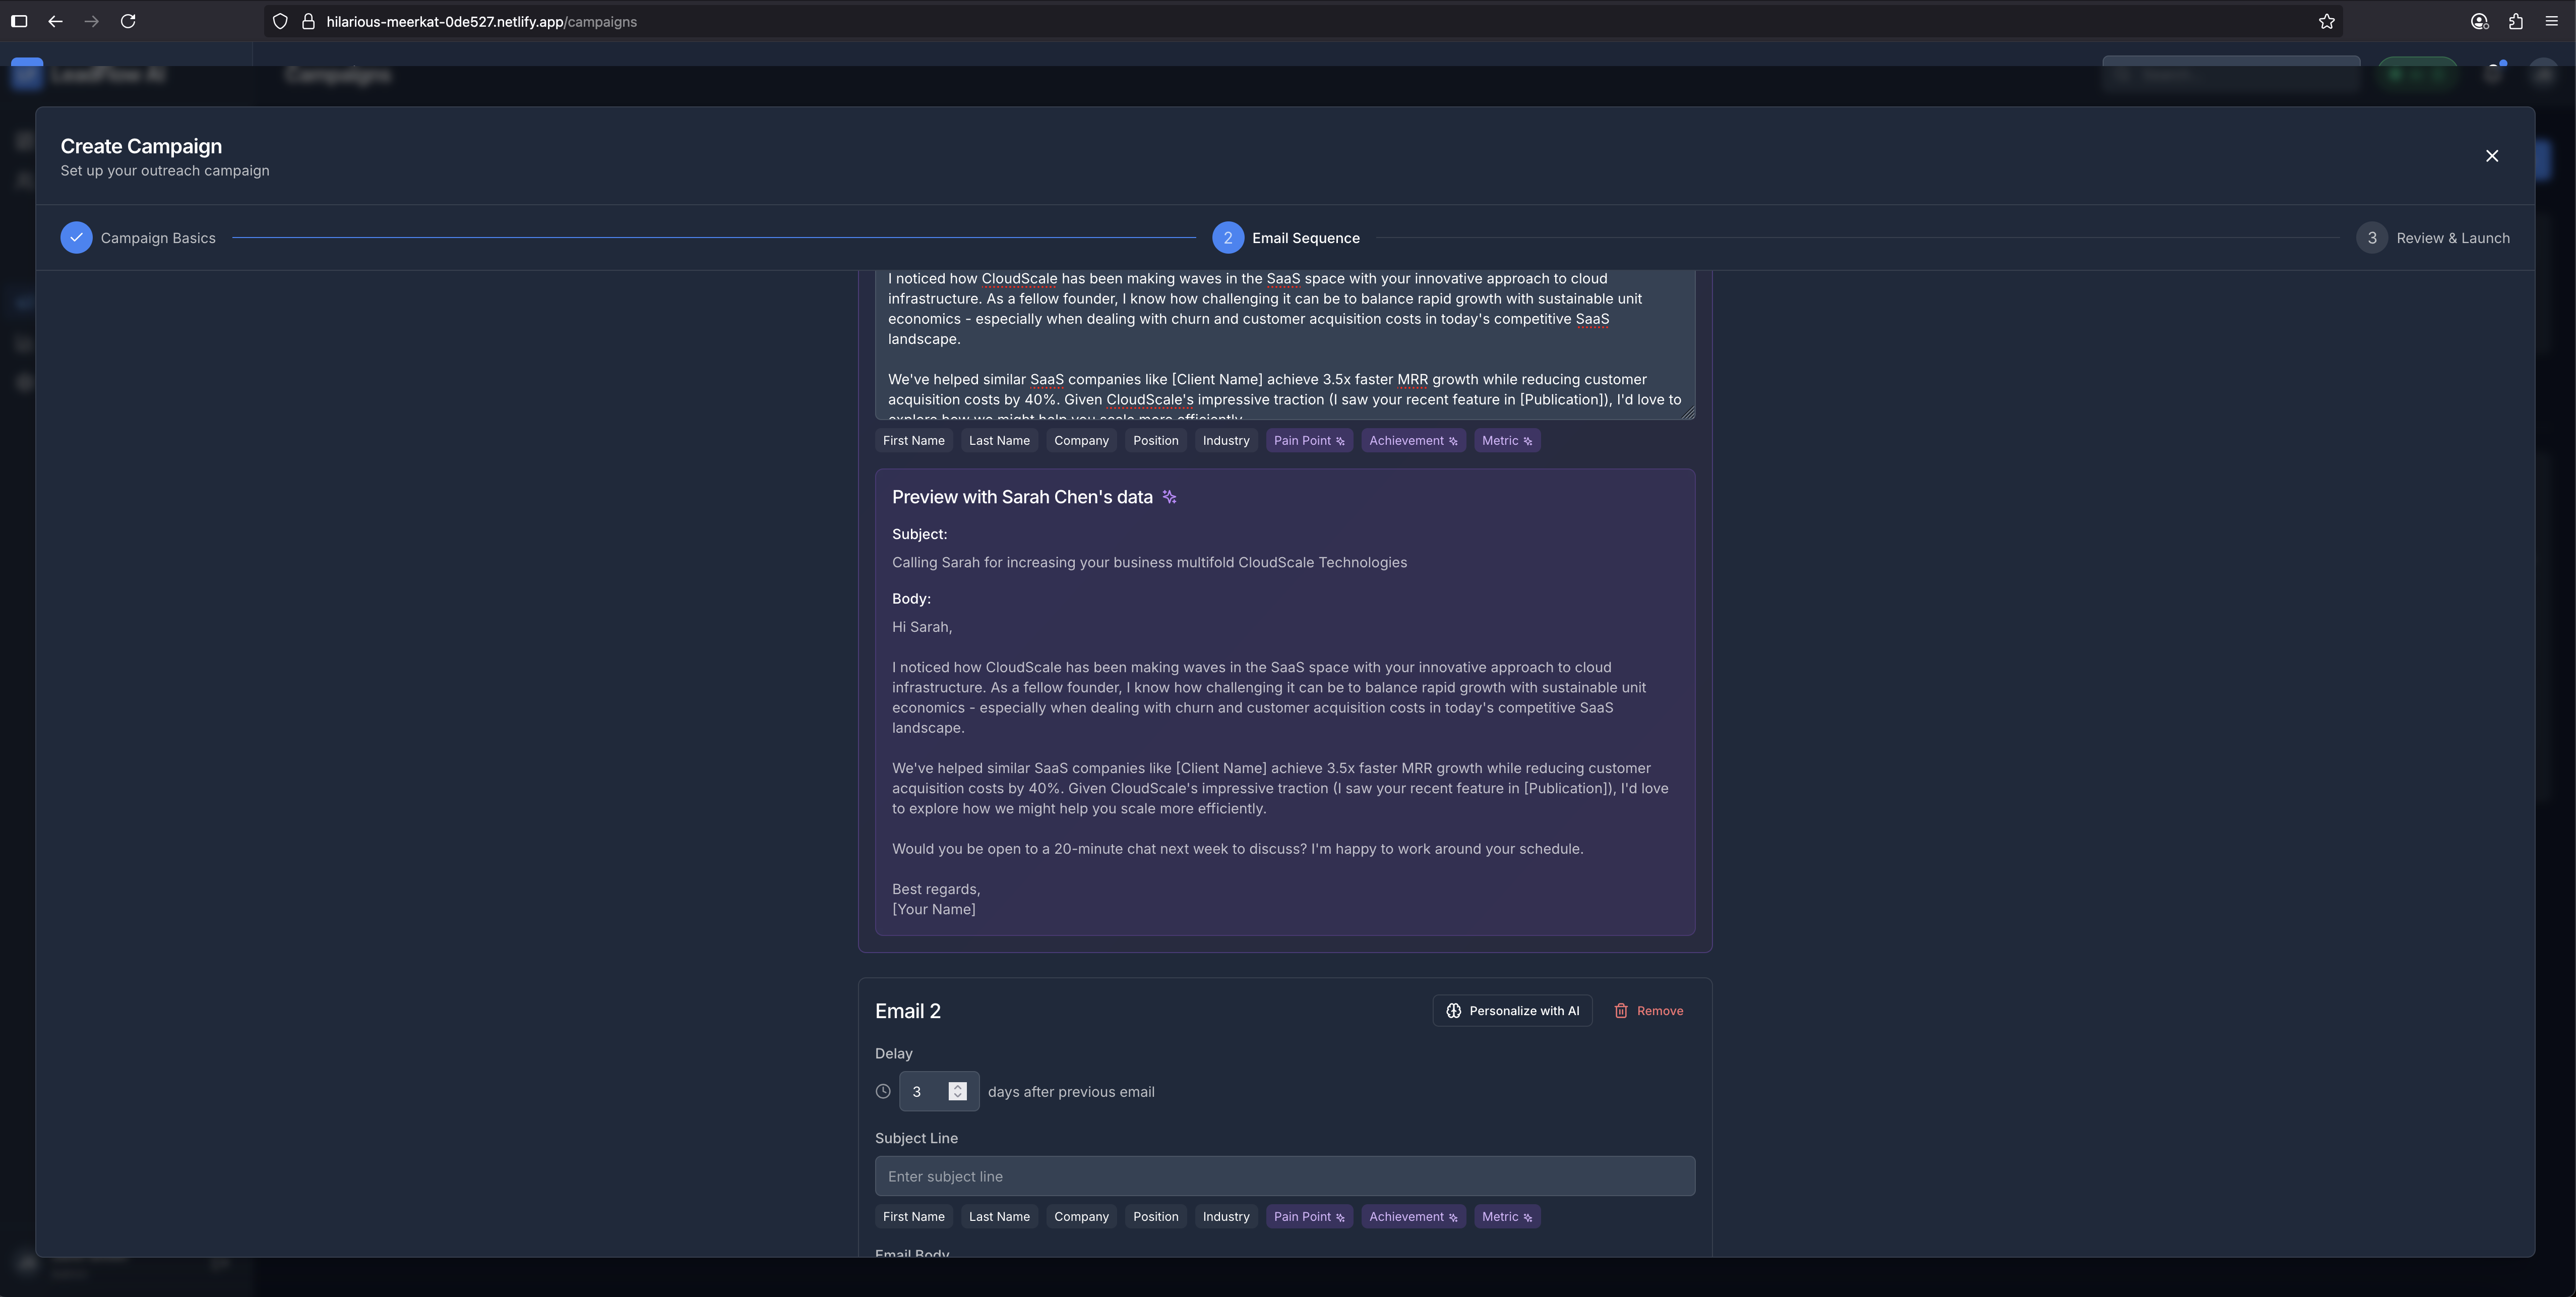Open the browser hamburger menu
The height and width of the screenshot is (1297, 2576).
coord(2551,21)
